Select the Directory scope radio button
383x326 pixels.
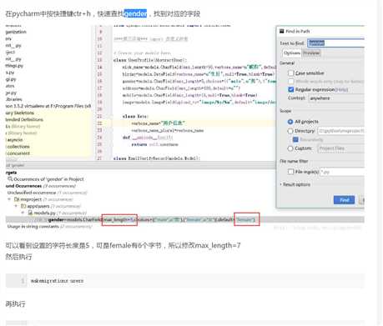click(x=290, y=131)
